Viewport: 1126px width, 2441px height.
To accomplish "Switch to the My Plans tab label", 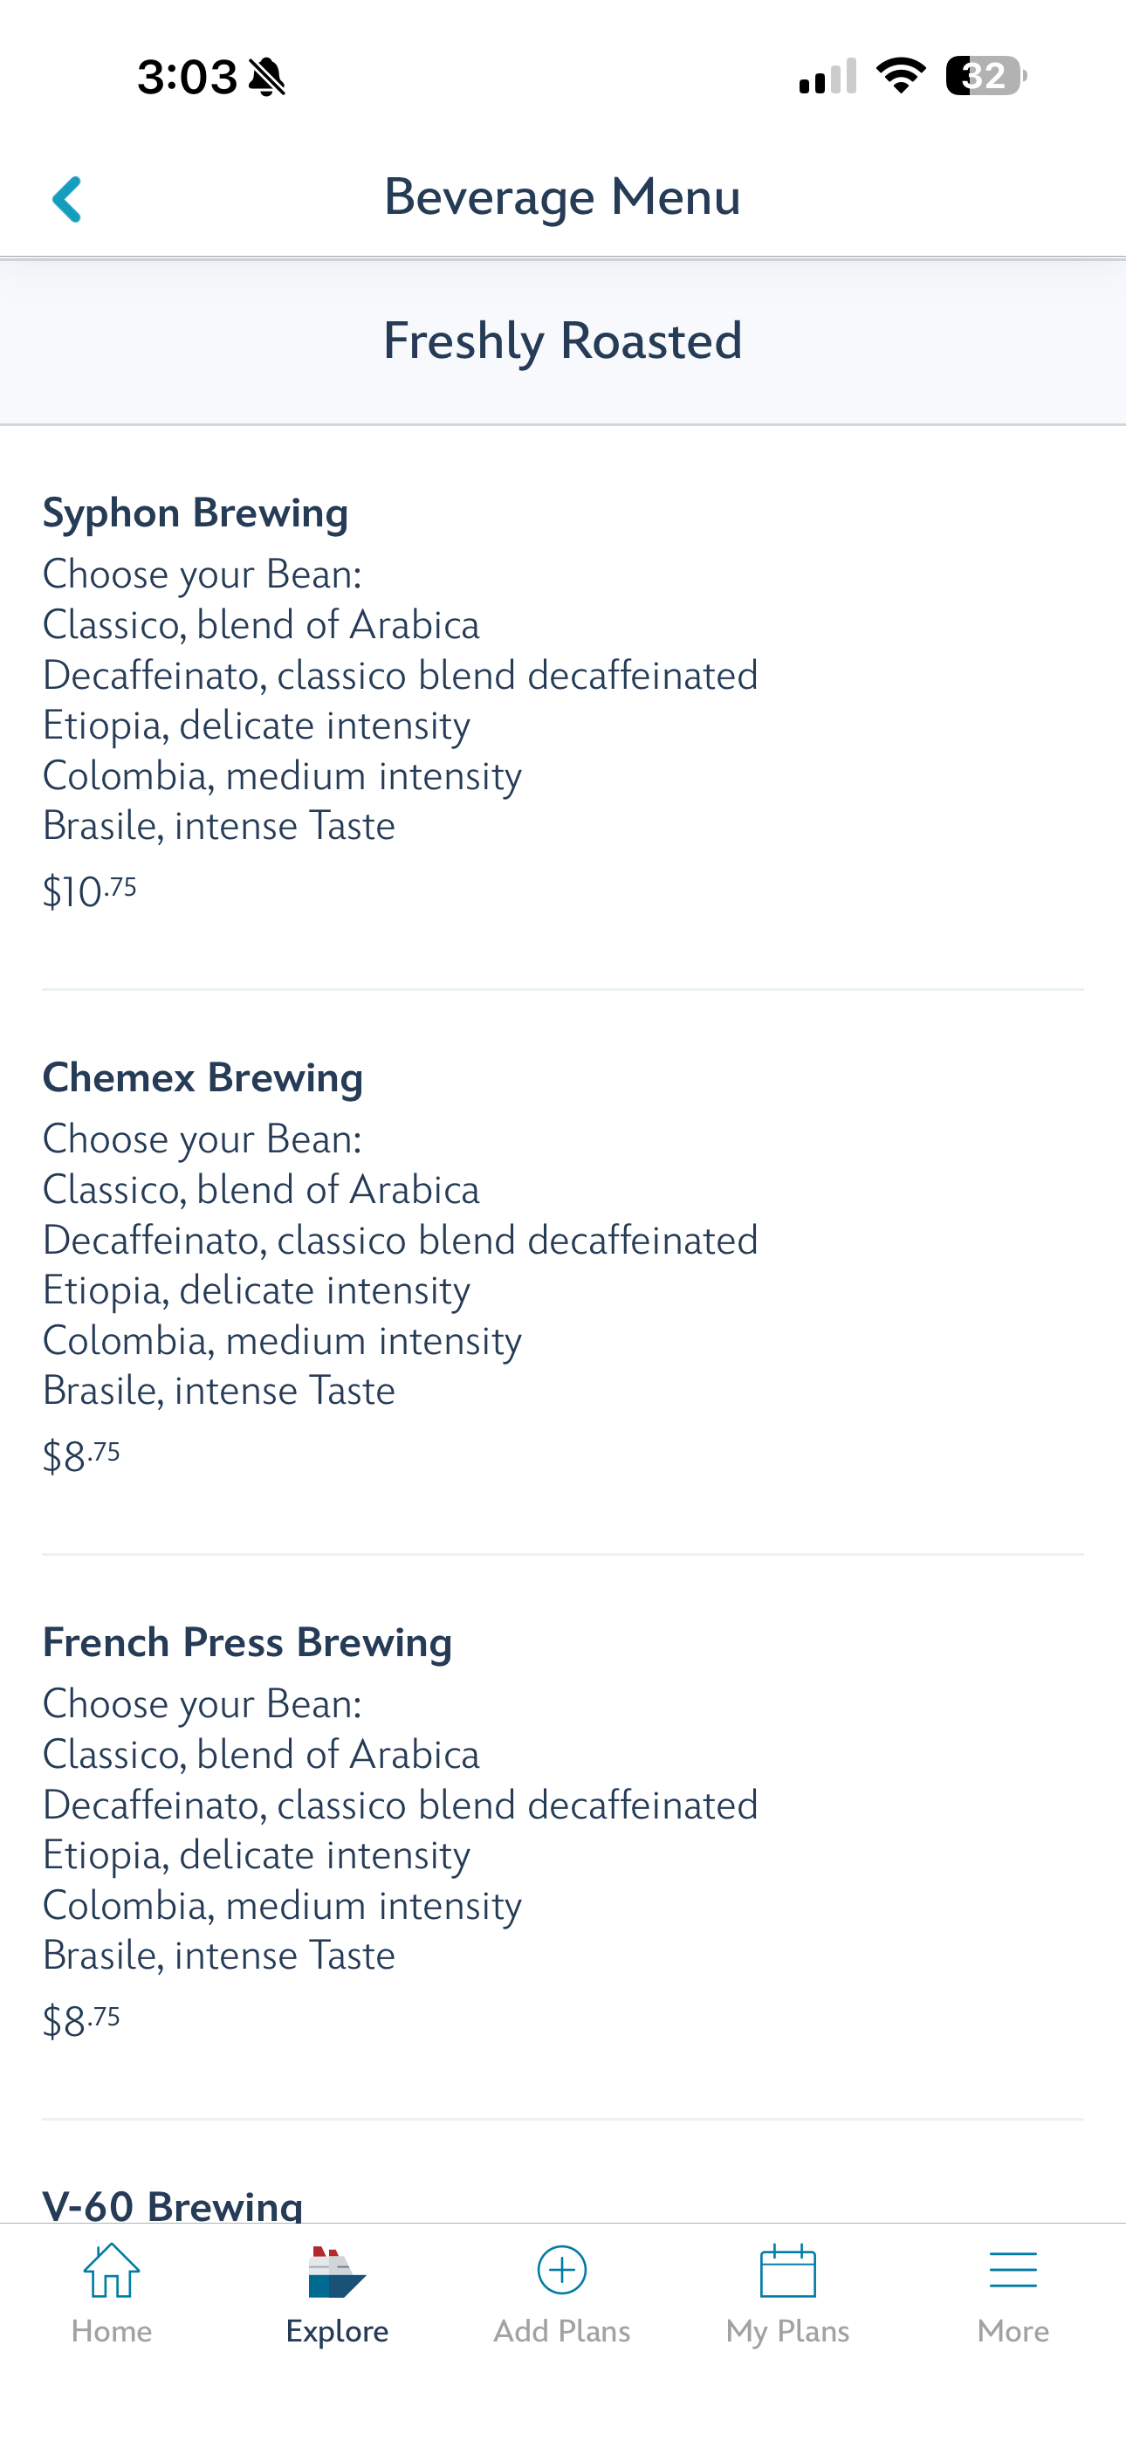I will (787, 2332).
